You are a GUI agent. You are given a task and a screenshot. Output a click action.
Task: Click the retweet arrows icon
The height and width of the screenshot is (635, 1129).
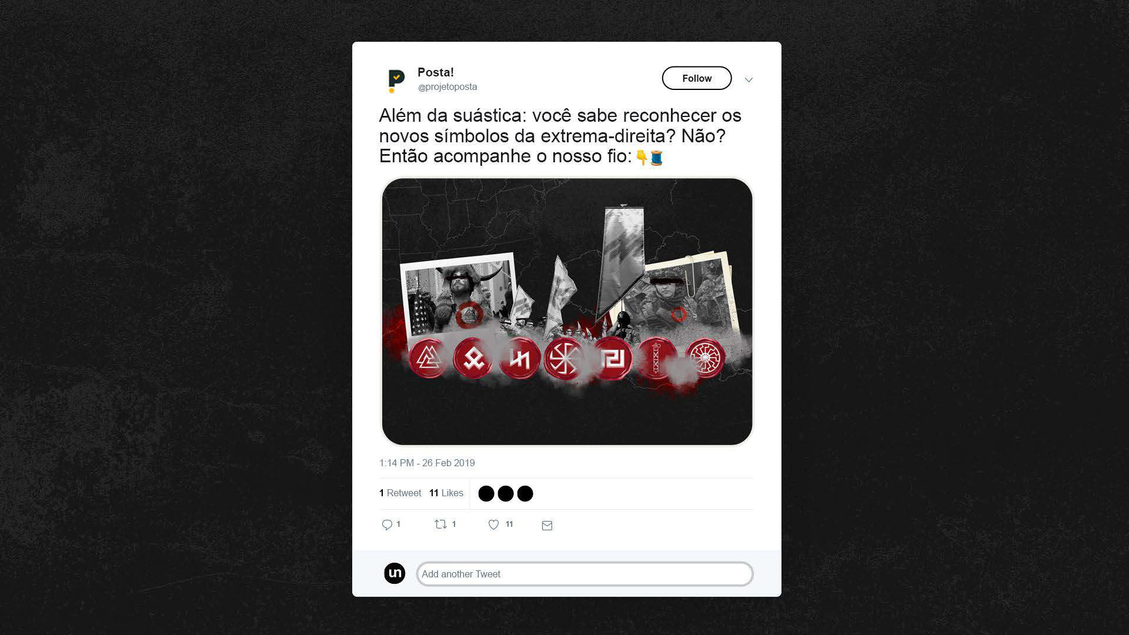(440, 524)
